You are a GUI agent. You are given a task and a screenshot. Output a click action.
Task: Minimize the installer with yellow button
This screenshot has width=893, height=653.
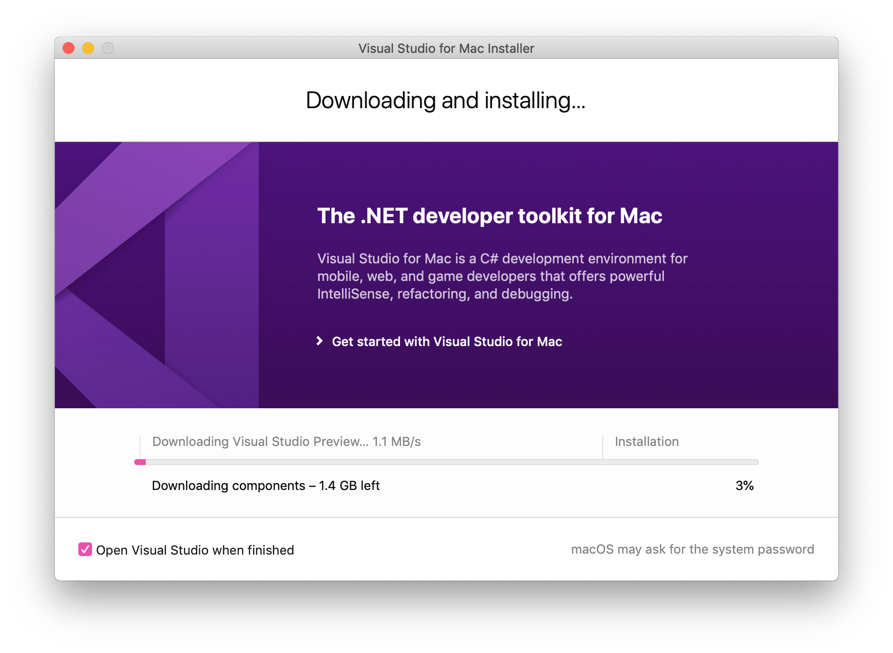(88, 48)
